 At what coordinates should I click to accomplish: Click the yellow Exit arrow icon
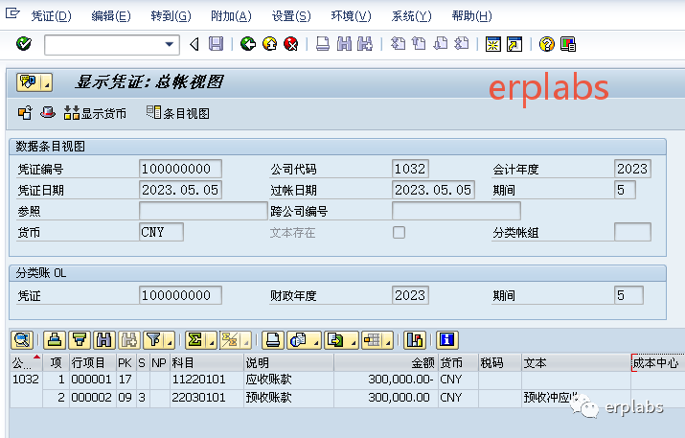[x=269, y=44]
